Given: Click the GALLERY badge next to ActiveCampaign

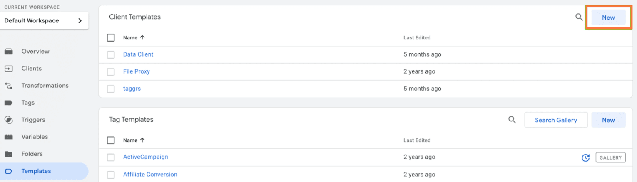Looking at the screenshot, I should click(x=611, y=158).
